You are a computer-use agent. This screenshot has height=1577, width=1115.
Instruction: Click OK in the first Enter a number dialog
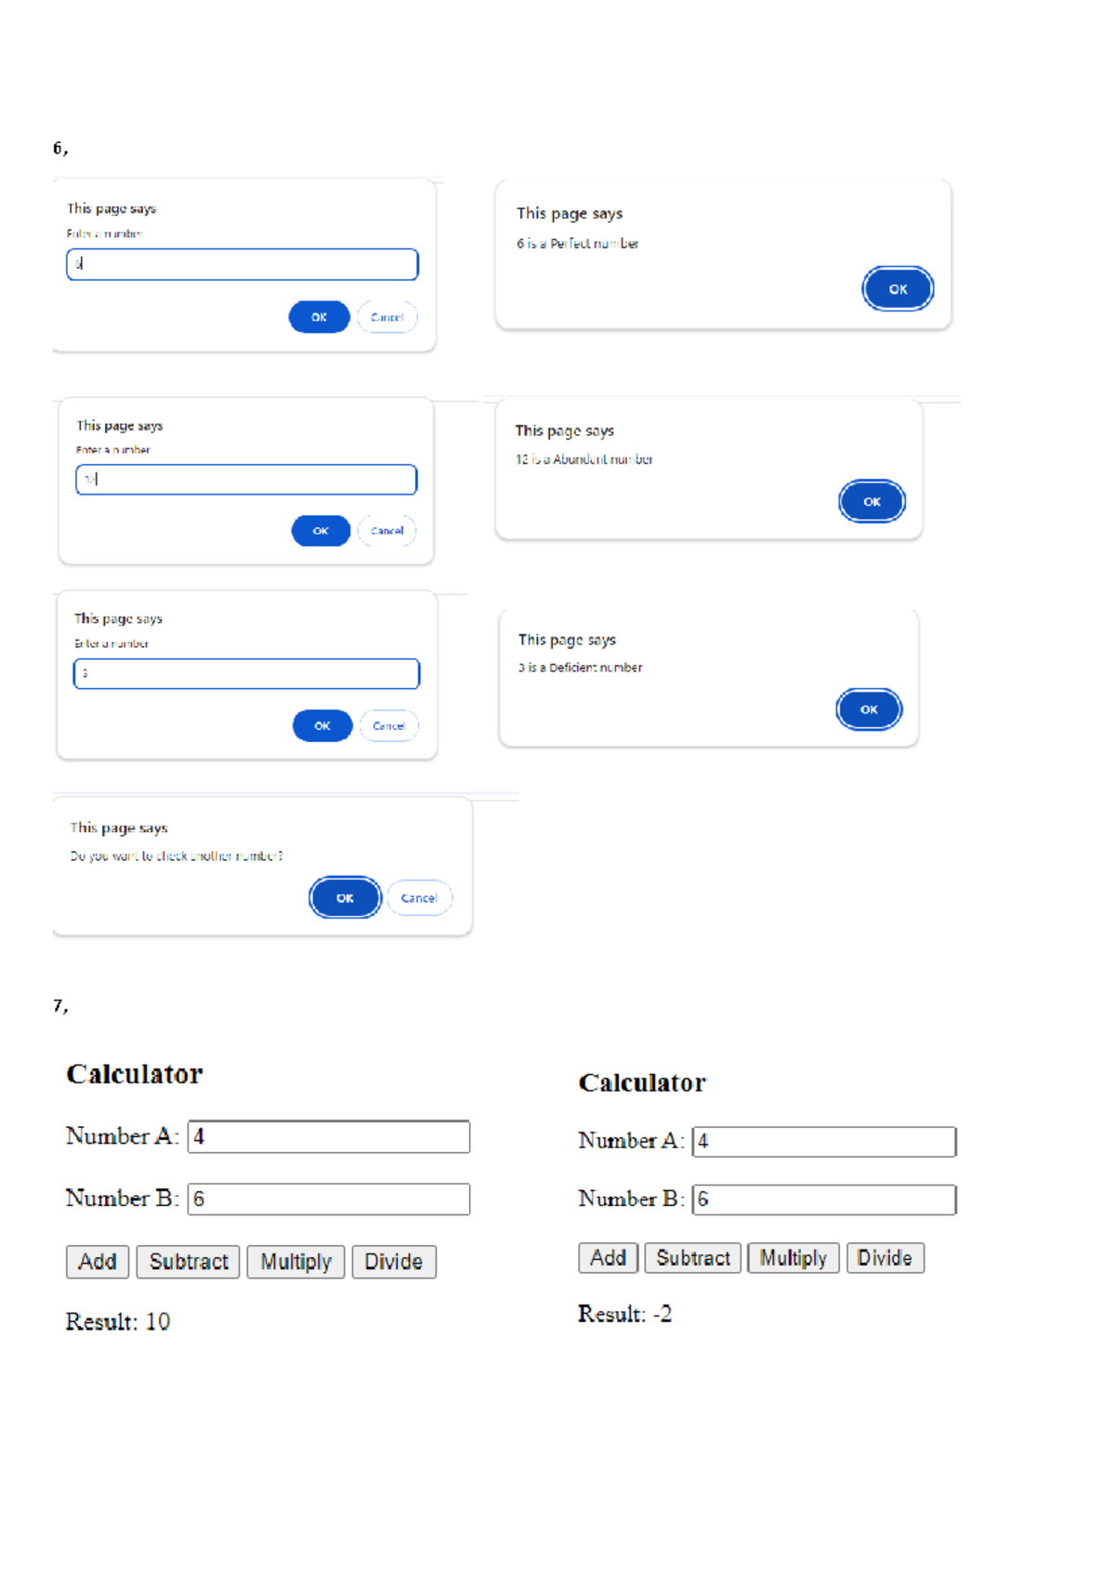click(319, 317)
